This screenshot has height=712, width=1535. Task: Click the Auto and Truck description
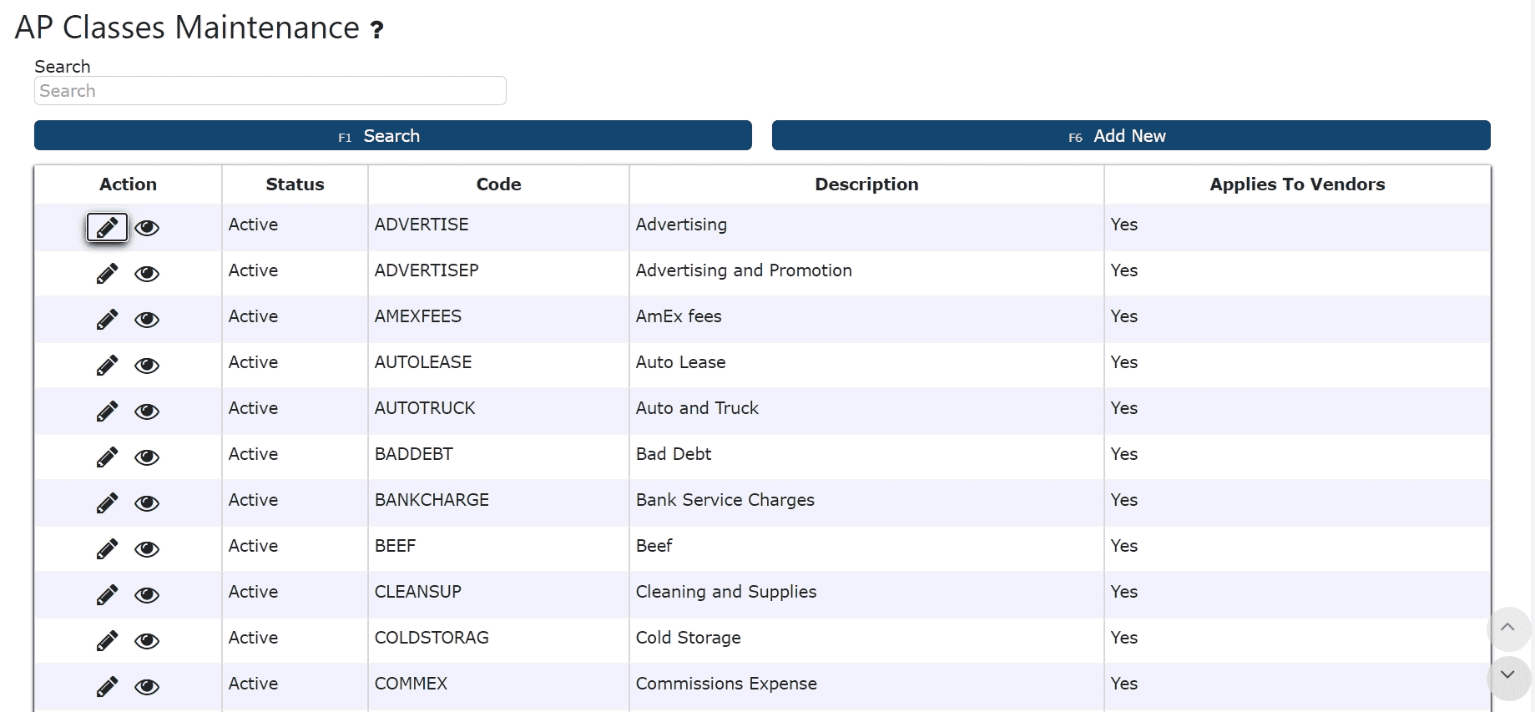[x=697, y=408]
